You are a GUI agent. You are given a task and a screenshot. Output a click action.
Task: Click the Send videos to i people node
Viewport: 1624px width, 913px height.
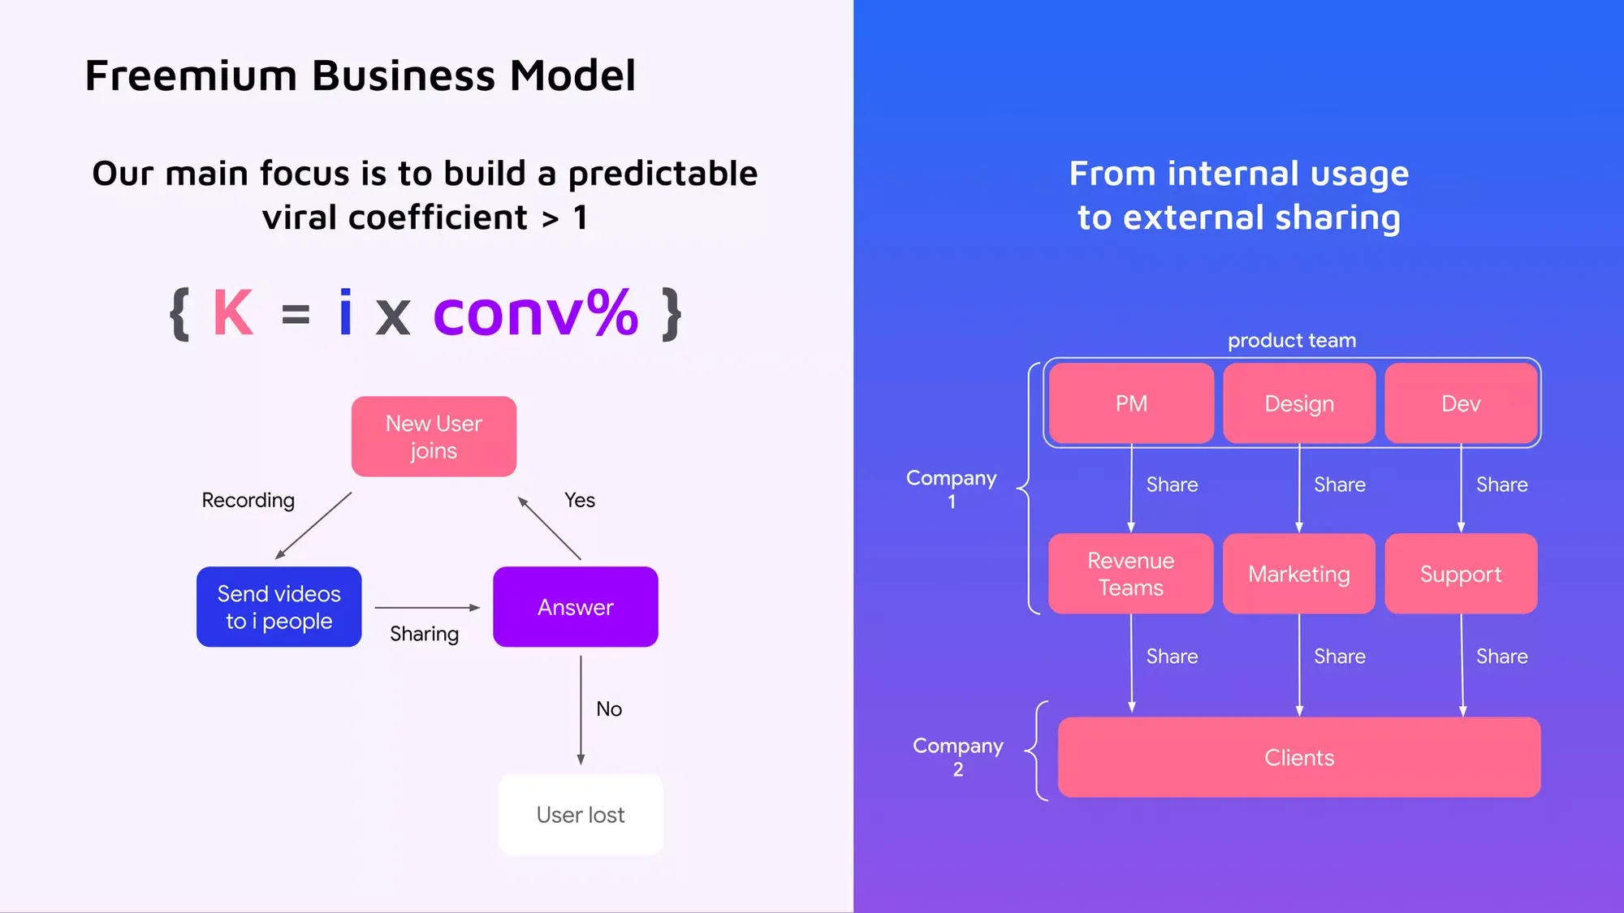click(279, 606)
